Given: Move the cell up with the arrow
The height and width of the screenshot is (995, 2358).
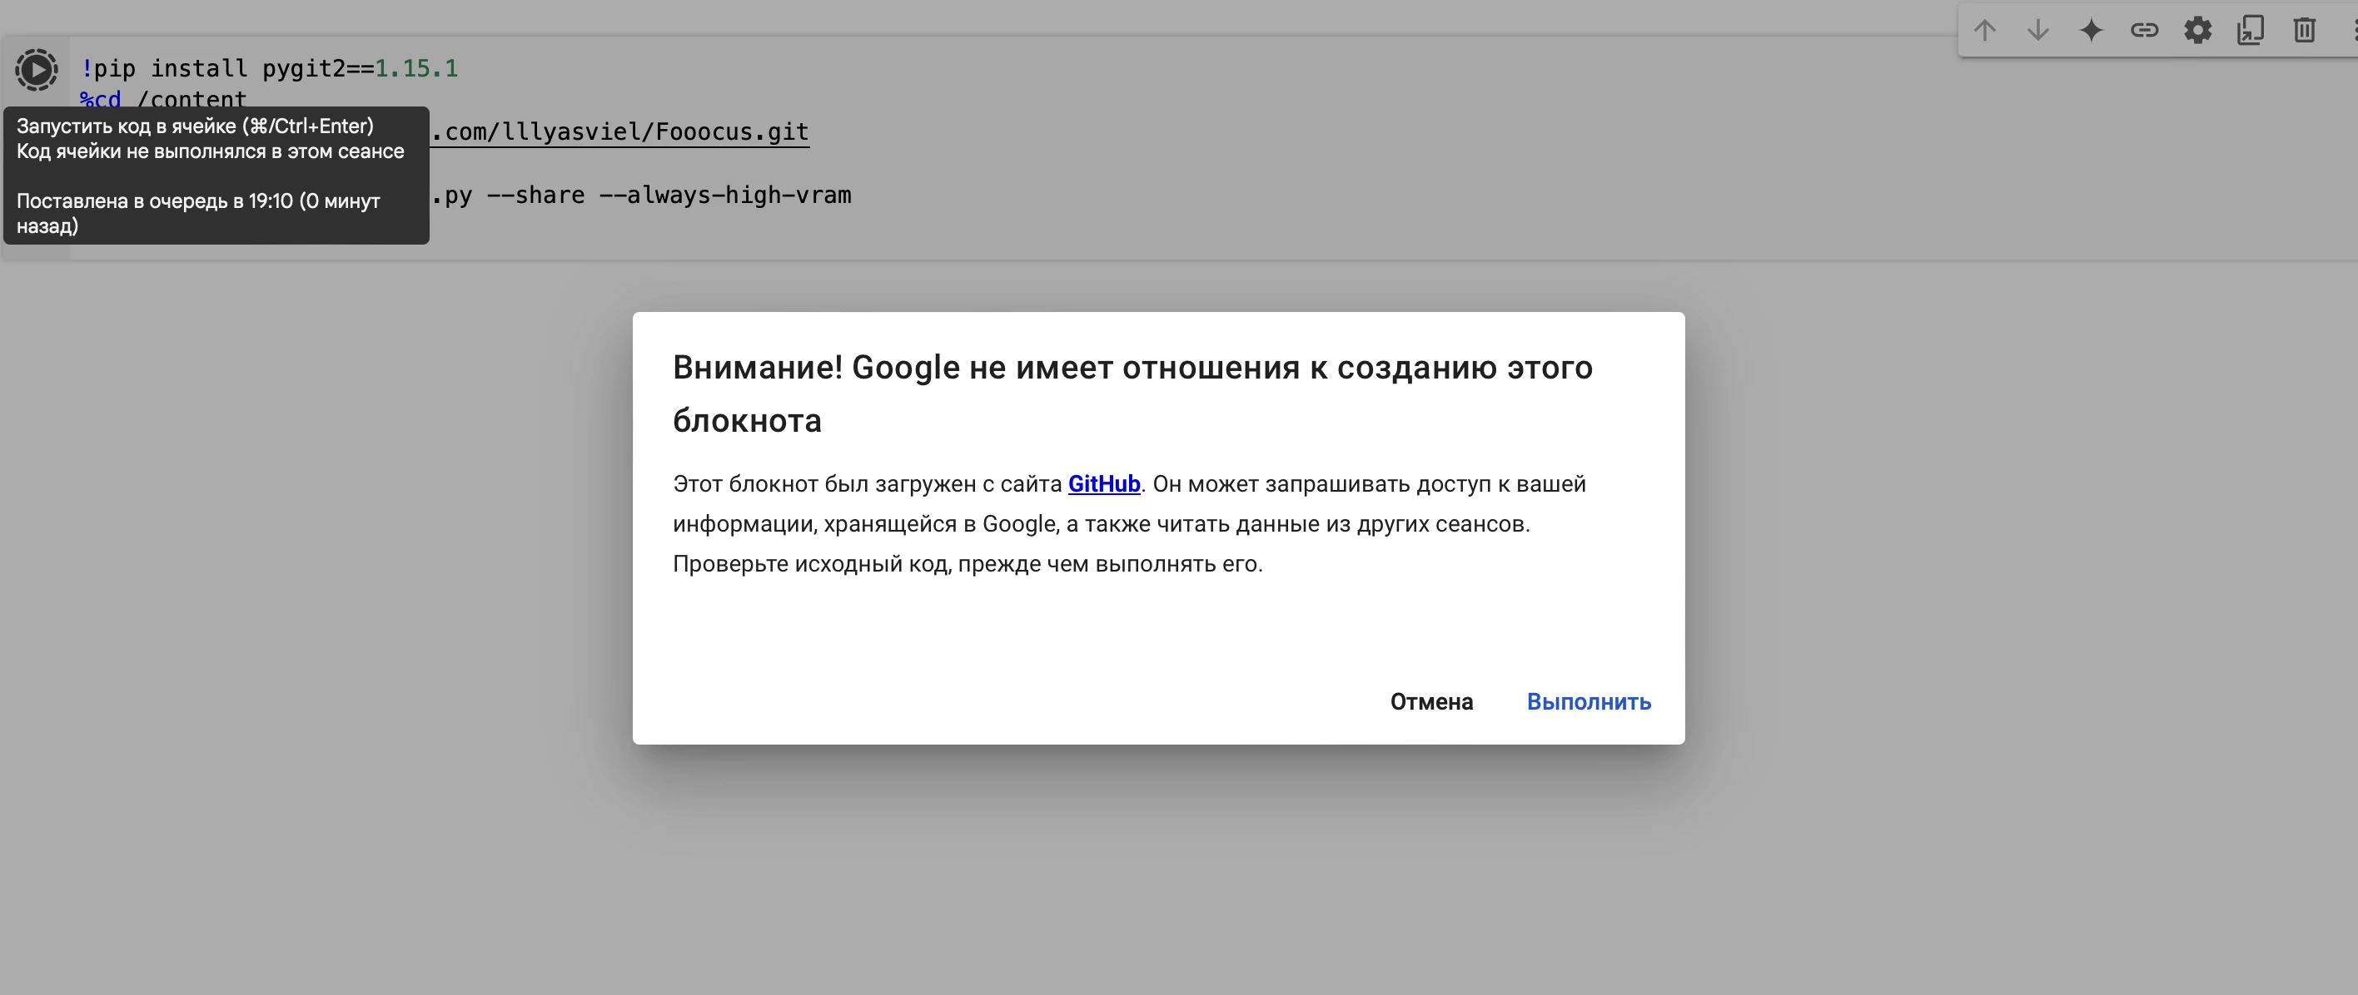Looking at the screenshot, I should point(1984,30).
